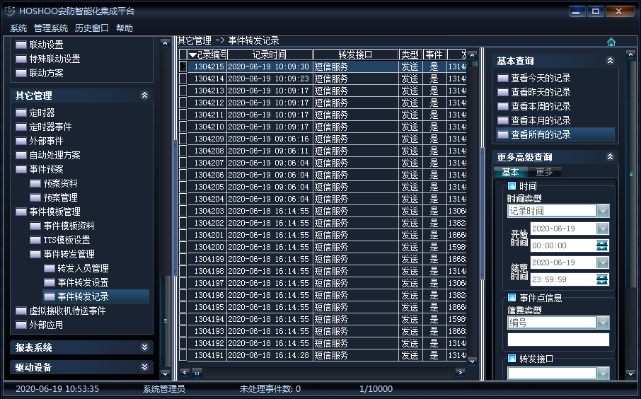The image size is (641, 399).
Task: Click the icon next to 查看本周的记录
Action: (502, 106)
